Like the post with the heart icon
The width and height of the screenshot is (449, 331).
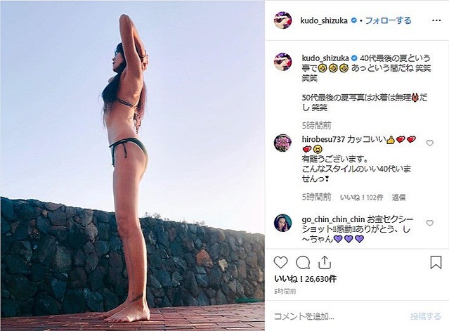pos(280,262)
